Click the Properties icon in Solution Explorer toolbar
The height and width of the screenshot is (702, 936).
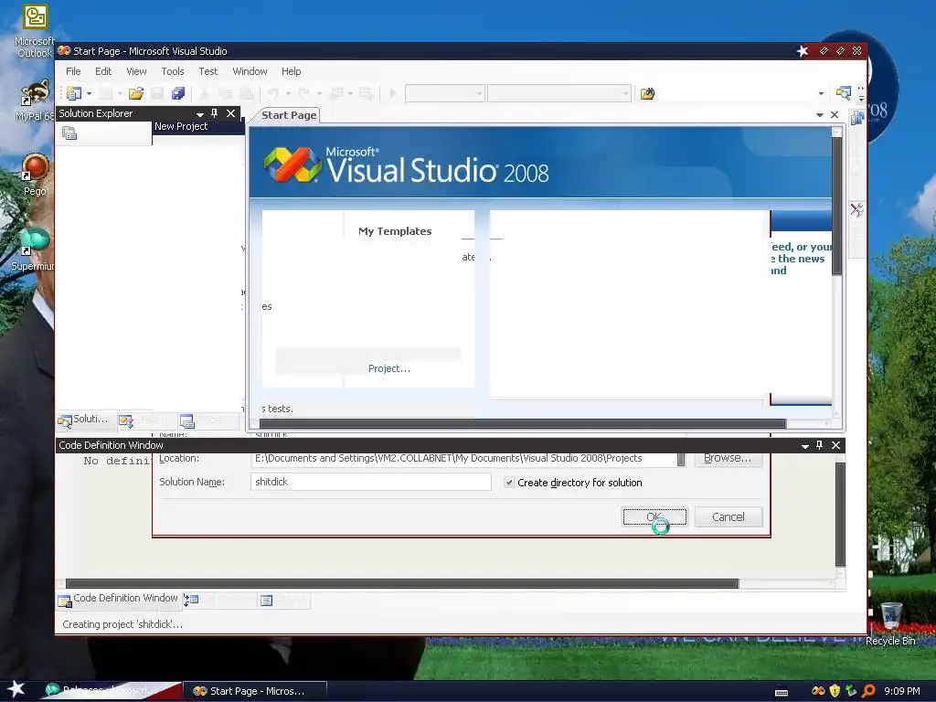69,133
